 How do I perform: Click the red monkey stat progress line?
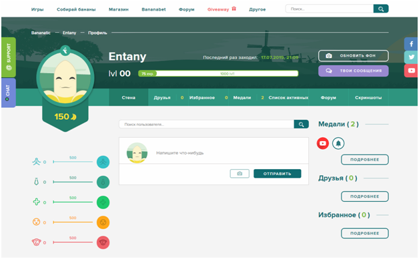click(x=73, y=242)
